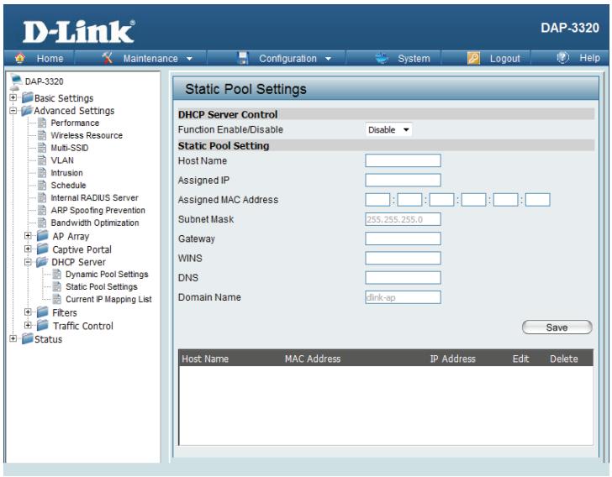Click the DHCP Server folder icon
The image size is (612, 477).
tap(42, 262)
